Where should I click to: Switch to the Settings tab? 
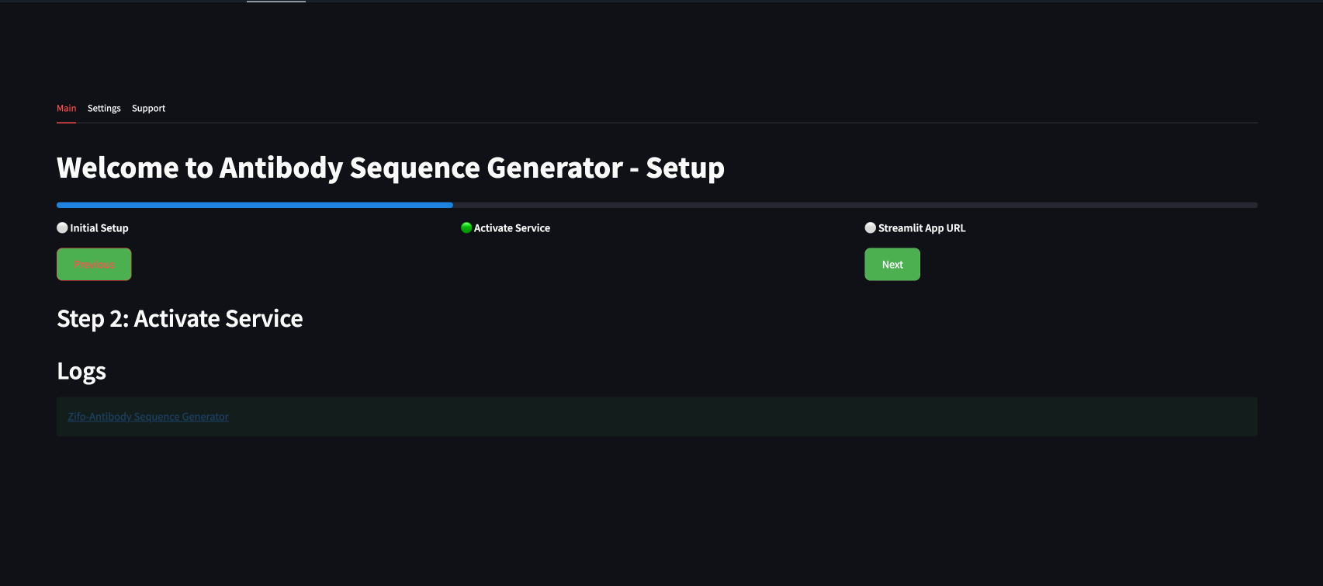tap(104, 108)
